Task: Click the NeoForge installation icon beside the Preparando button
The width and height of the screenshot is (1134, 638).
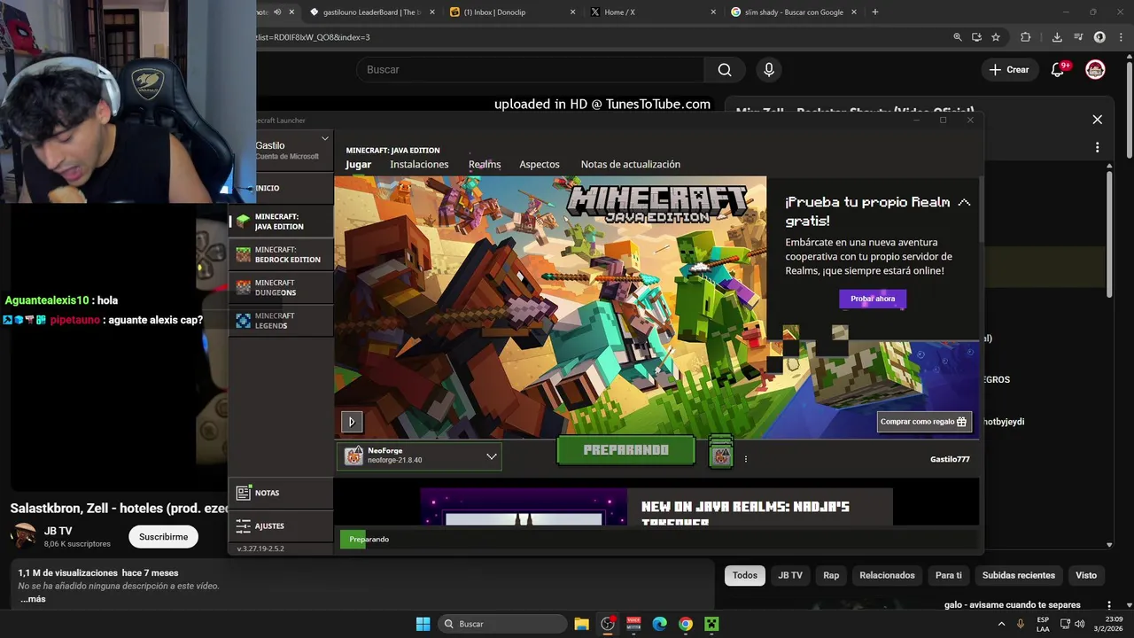Action: [721, 452]
